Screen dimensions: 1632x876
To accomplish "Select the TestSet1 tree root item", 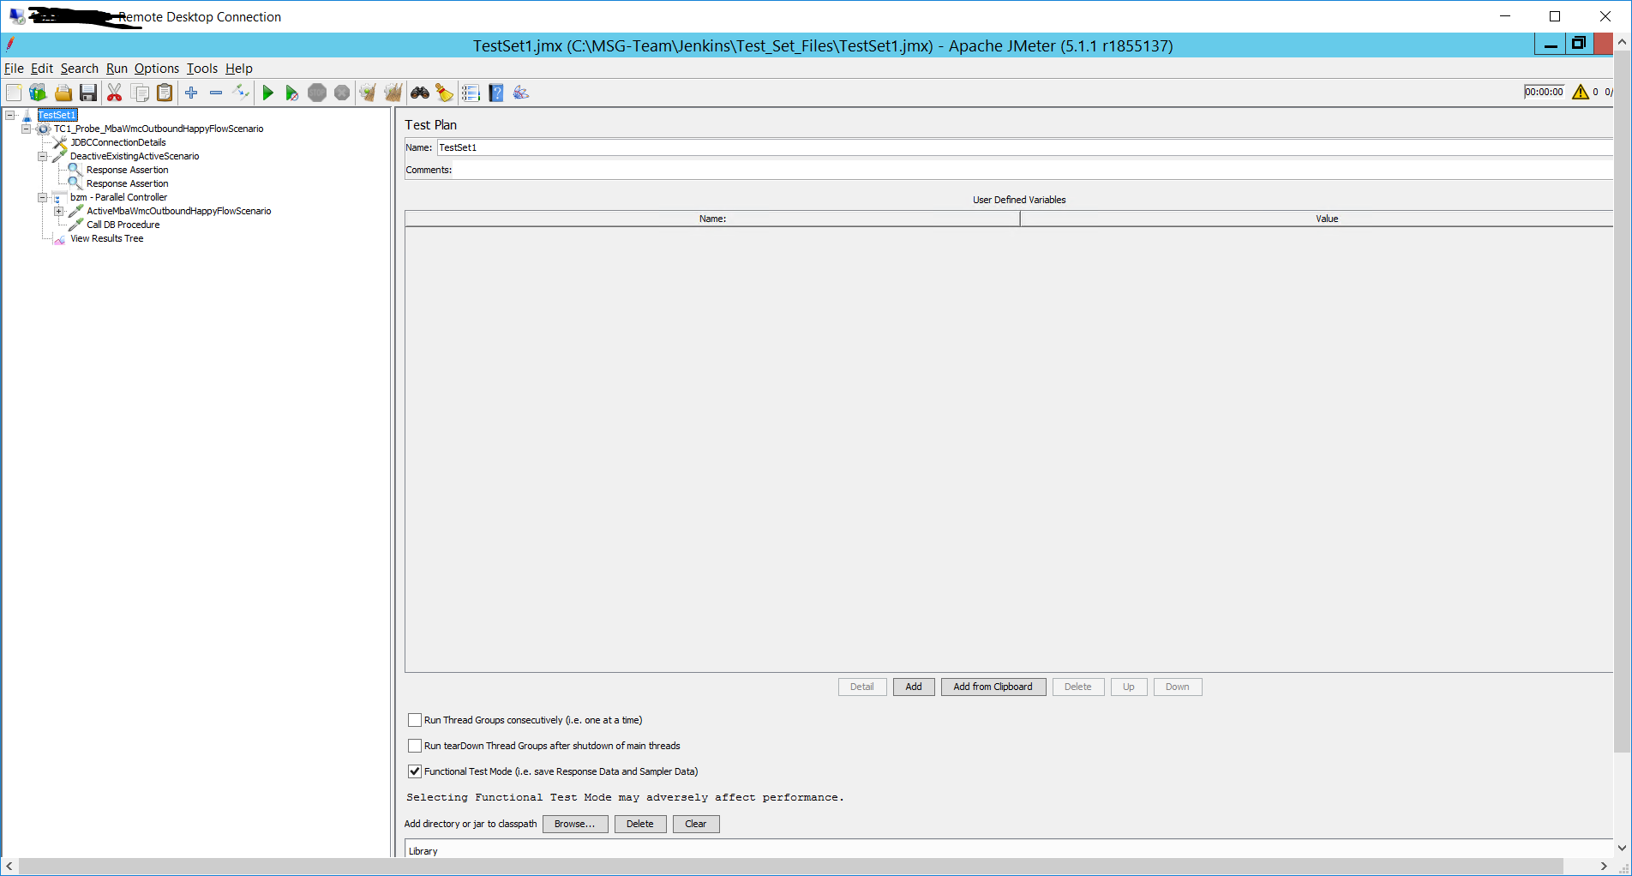I will pyautogui.click(x=57, y=115).
